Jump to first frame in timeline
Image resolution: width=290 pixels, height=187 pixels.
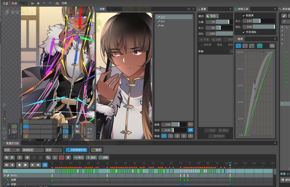[7, 165]
